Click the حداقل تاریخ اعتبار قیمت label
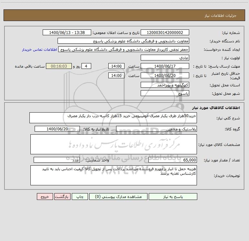 (226, 76)
